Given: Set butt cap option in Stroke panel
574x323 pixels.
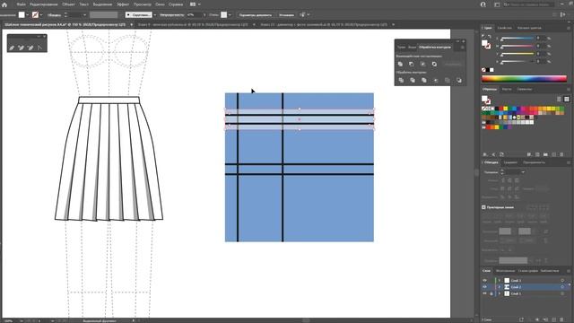Looking at the screenshot, I should [x=503, y=180].
